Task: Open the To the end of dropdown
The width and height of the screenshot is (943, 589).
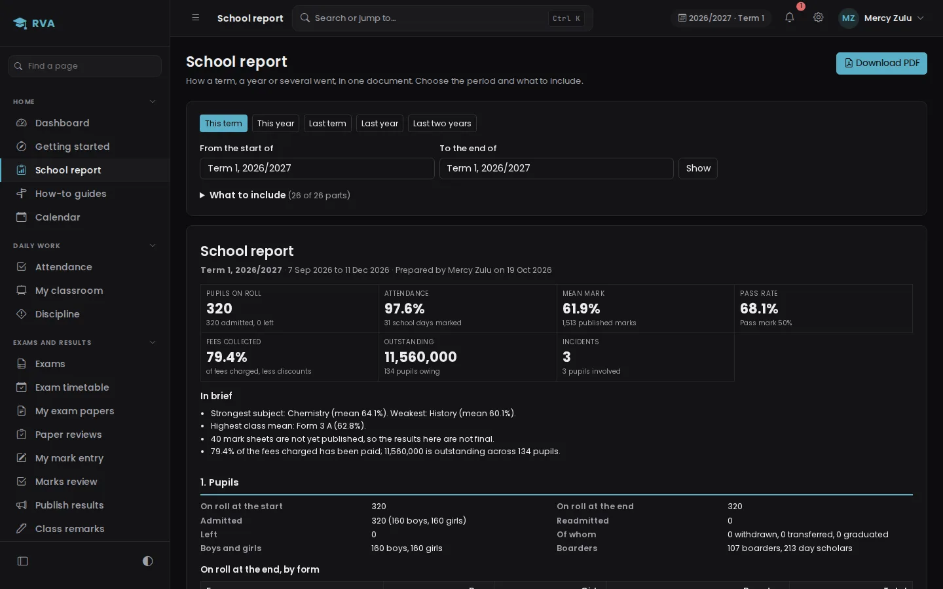Action: (556, 168)
